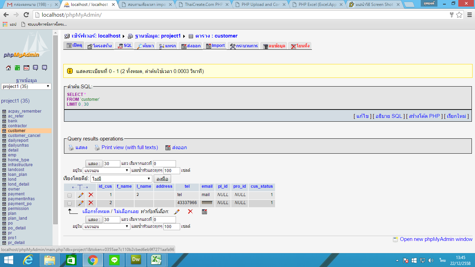
Task: Open the 'แนวนอน' display mode dropdown
Action: click(107, 170)
